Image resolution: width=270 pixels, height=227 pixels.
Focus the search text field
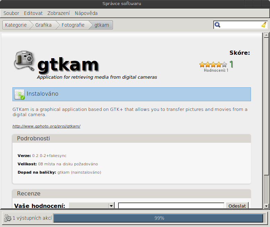[x=241, y=25]
